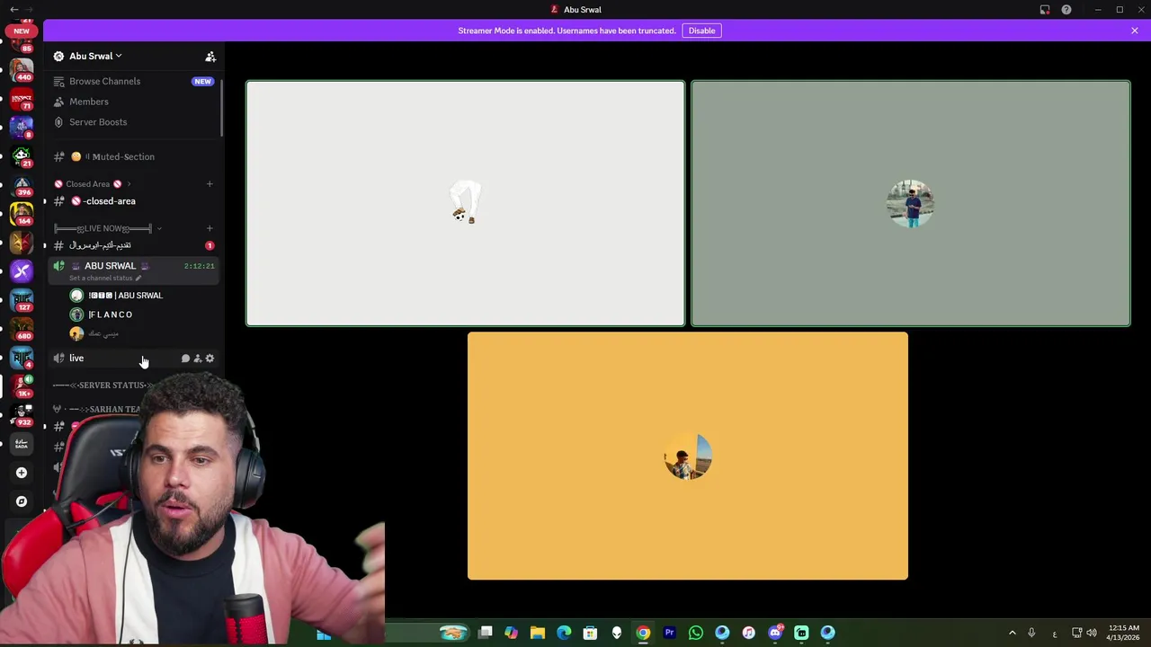Open Discover servers compass icon
Image resolution: width=1151 pixels, height=647 pixels.
[x=22, y=501]
